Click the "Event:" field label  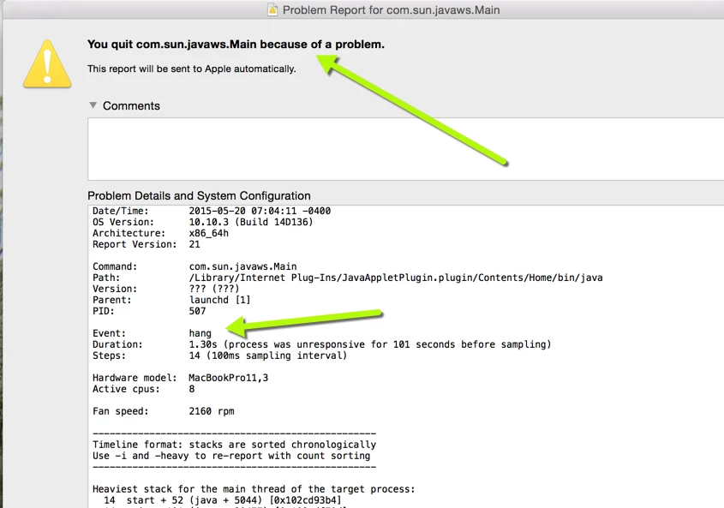pos(109,333)
